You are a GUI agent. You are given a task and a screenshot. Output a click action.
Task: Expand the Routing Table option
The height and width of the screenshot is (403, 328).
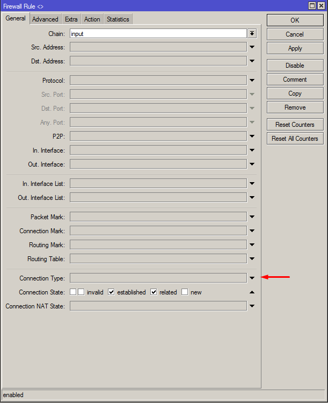[252, 258]
